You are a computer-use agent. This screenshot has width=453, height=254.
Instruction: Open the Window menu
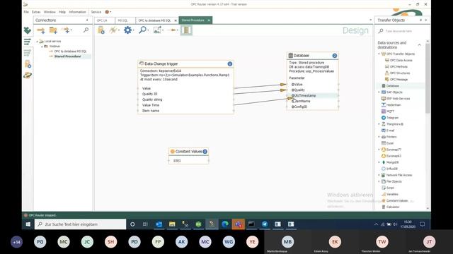tap(50, 12)
